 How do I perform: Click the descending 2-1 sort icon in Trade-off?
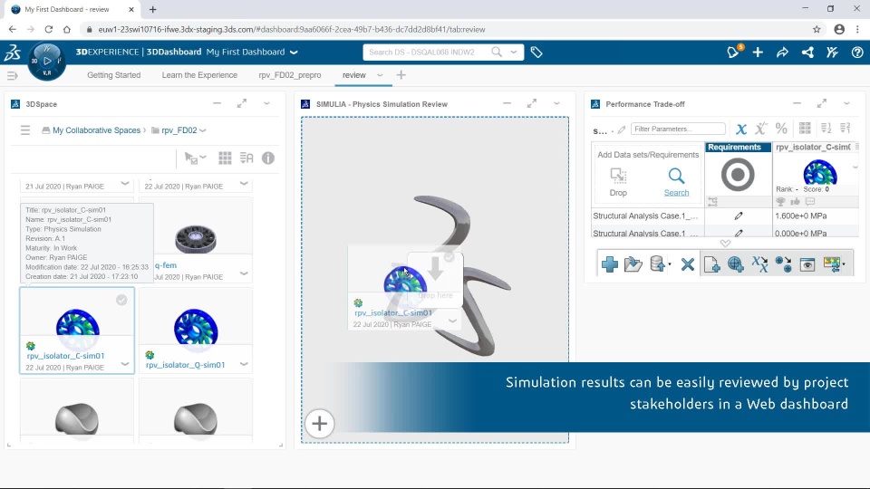pyautogui.click(x=845, y=128)
